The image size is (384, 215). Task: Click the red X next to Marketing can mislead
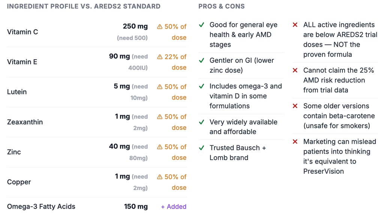(295, 142)
